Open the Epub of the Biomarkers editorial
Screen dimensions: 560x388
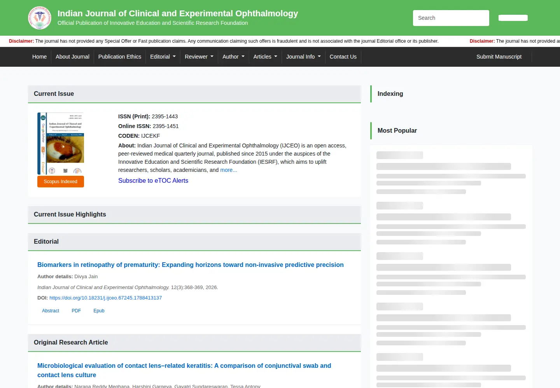pos(99,311)
